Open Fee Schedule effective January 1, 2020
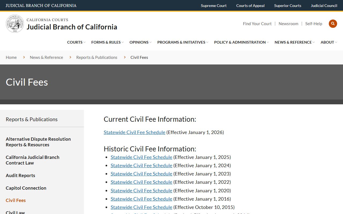This screenshot has width=343, height=214. point(141,190)
